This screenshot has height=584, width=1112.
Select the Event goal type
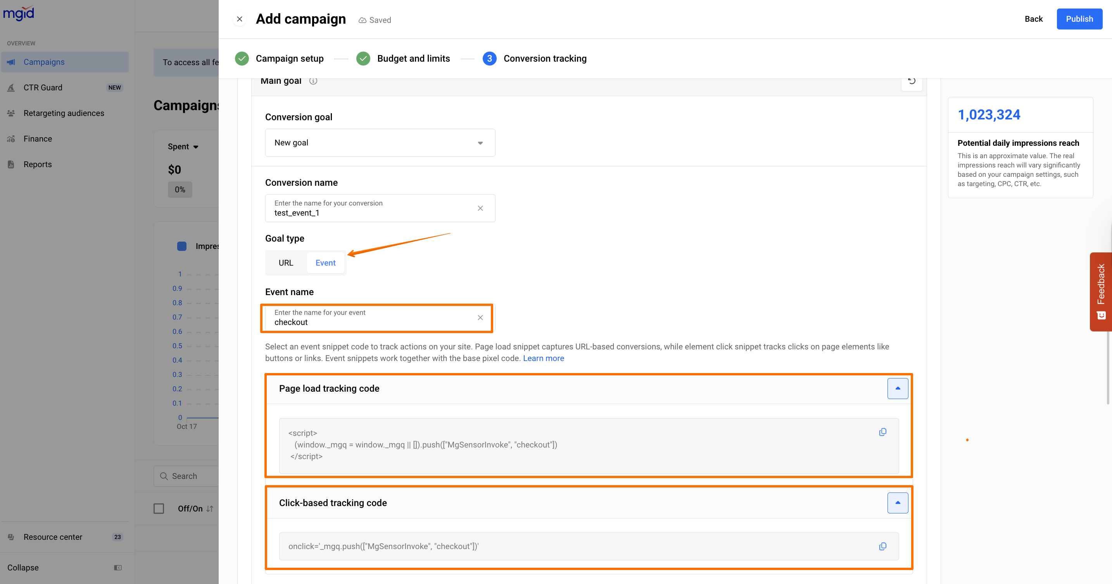click(325, 263)
